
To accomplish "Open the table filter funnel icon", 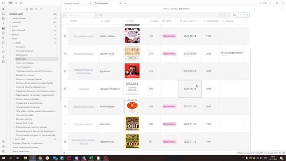I will pos(97,15).
